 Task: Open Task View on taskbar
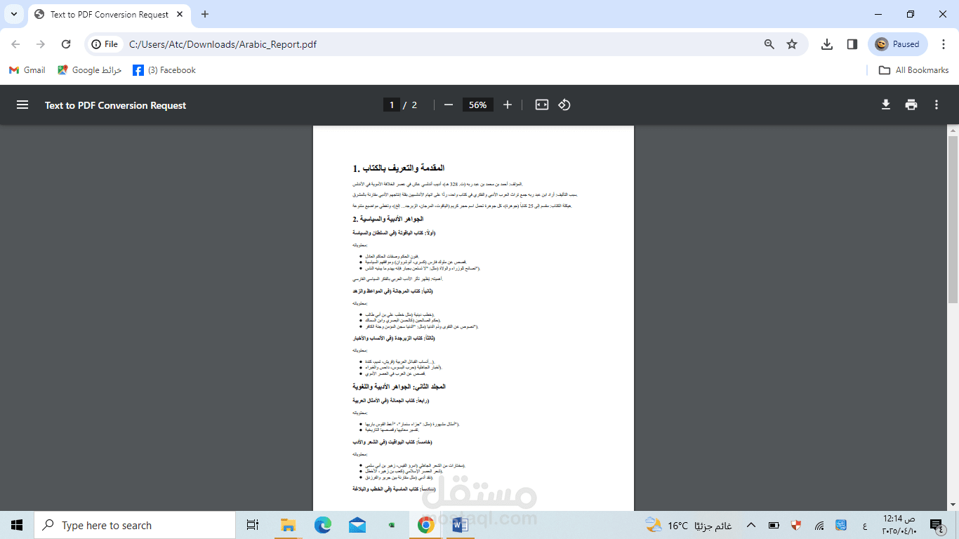[x=253, y=525]
